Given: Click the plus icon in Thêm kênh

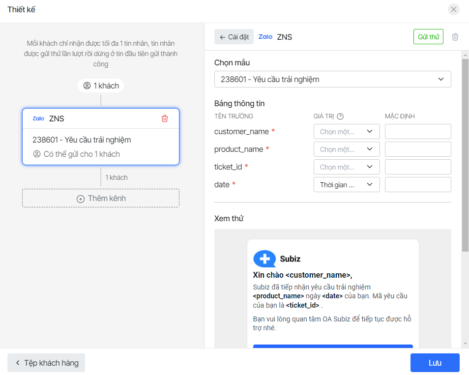Looking at the screenshot, I should tap(81, 199).
